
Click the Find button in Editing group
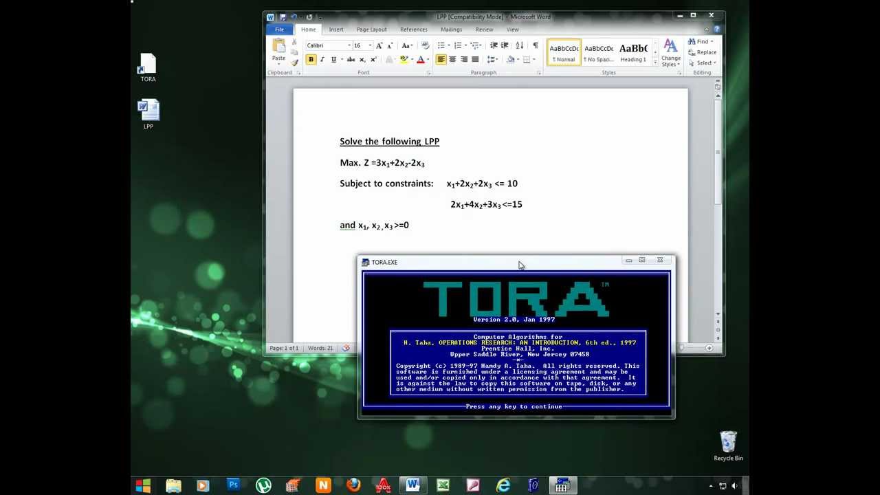click(701, 42)
